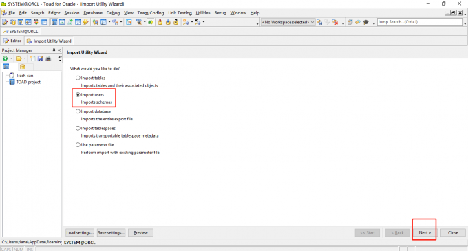Image resolution: width=468 pixels, height=251 pixels.
Task: Click the Close button in wizard
Action: pos(453,233)
